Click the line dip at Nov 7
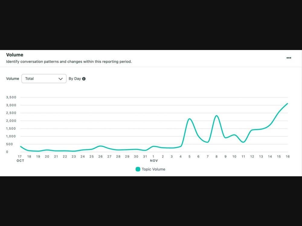302x226 pixels. point(207,142)
